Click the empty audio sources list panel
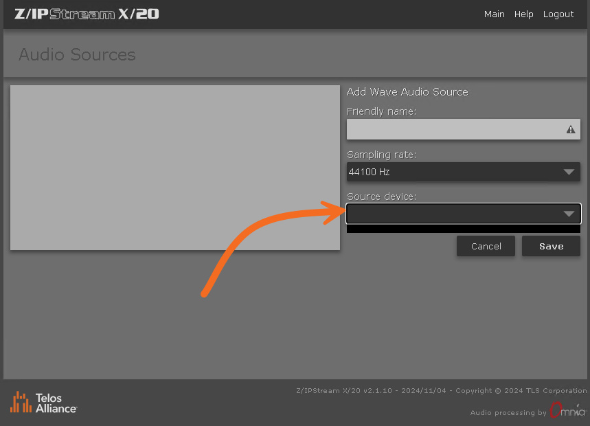The width and height of the screenshot is (590, 426). coord(175,168)
